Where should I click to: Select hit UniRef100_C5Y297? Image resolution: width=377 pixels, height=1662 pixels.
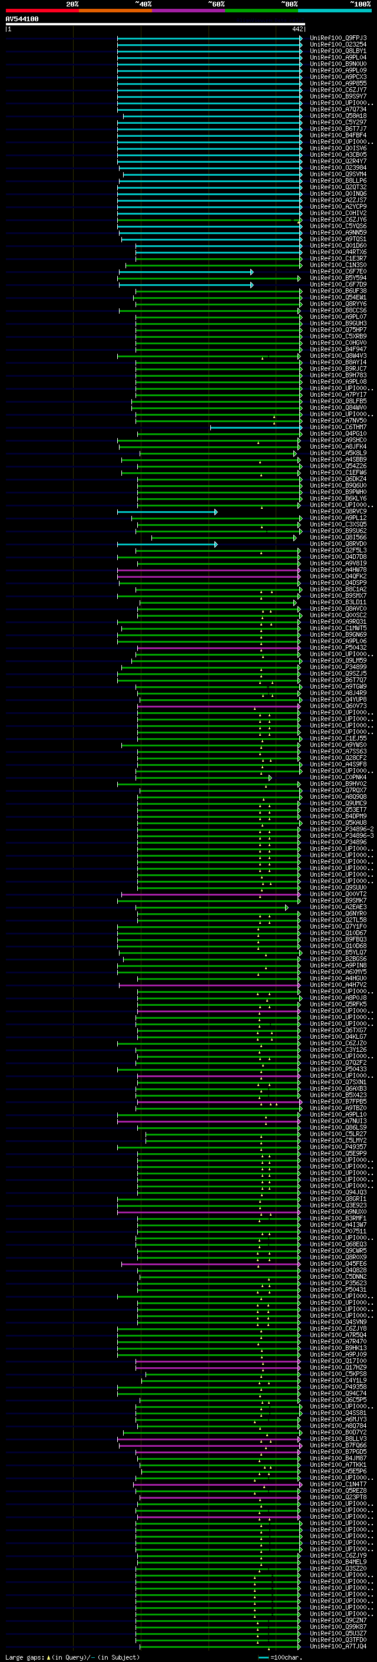coord(338,123)
